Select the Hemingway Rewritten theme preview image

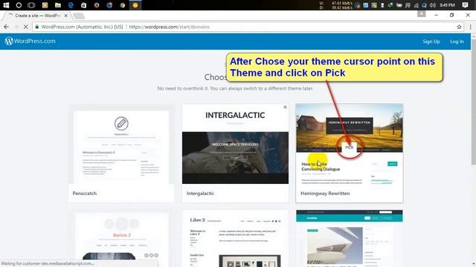tap(350, 145)
